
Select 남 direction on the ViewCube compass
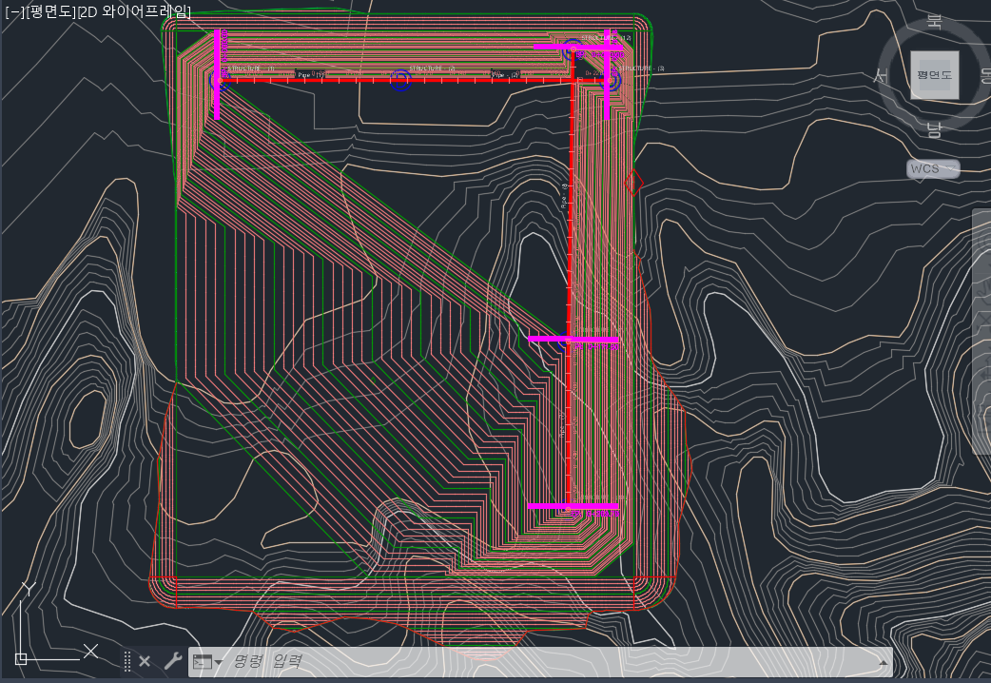point(934,129)
